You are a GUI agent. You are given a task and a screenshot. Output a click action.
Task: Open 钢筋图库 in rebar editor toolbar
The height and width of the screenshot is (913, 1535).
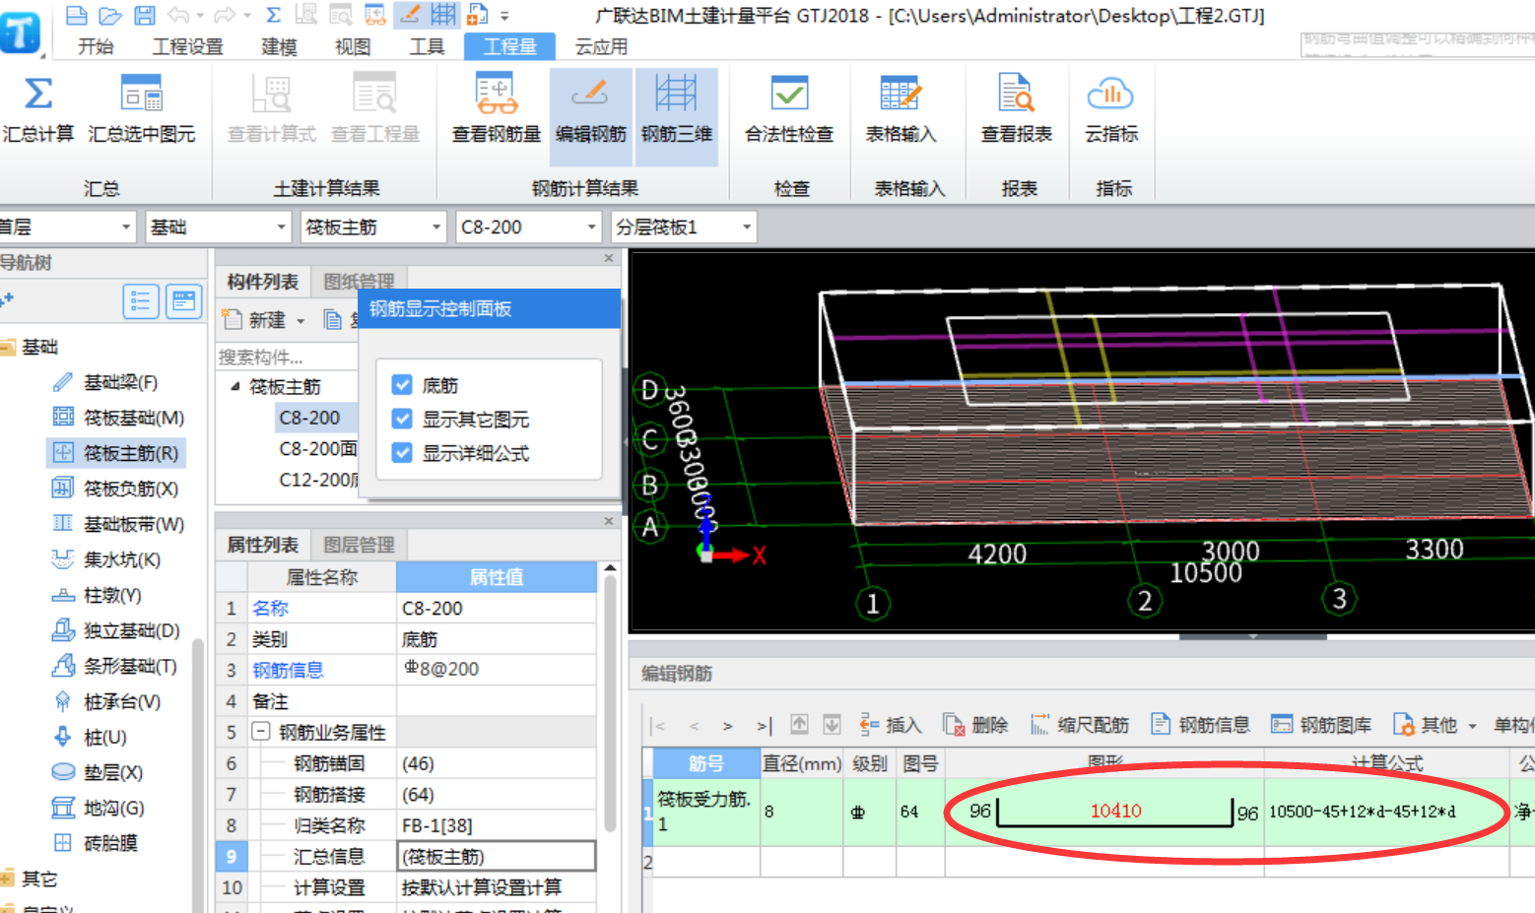pyautogui.click(x=1321, y=725)
